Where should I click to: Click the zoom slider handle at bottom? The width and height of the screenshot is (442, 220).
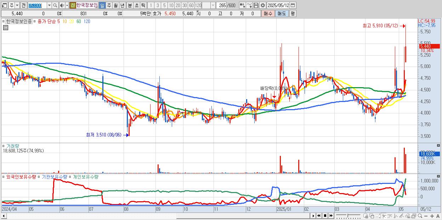[347, 215]
